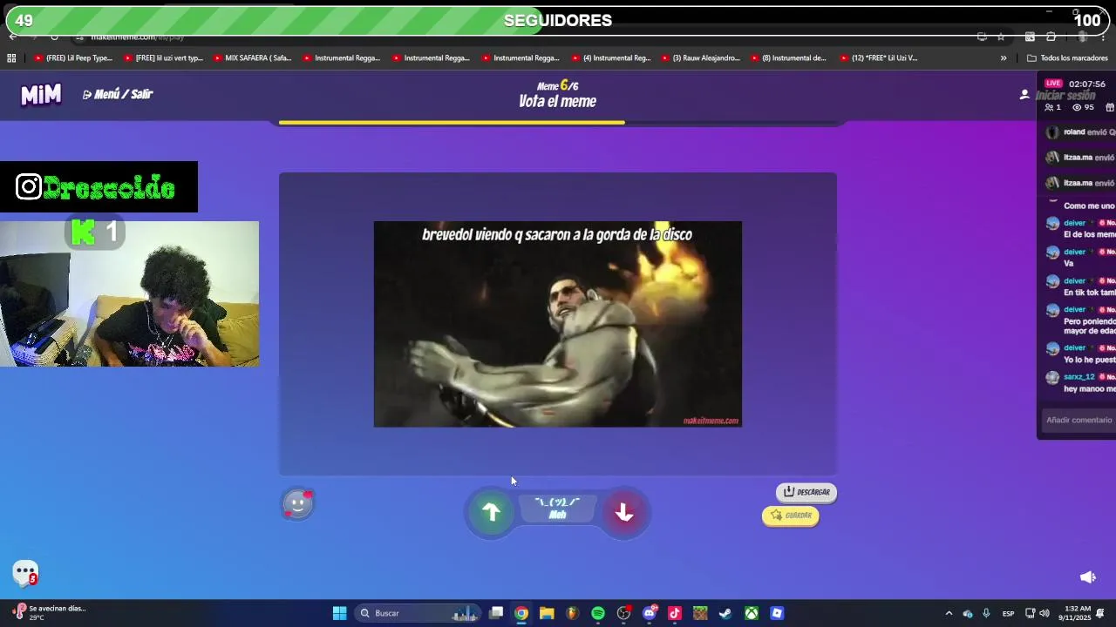Viewport: 1116px width, 627px height.
Task: Switch to Chrome in taskbar
Action: (521, 613)
